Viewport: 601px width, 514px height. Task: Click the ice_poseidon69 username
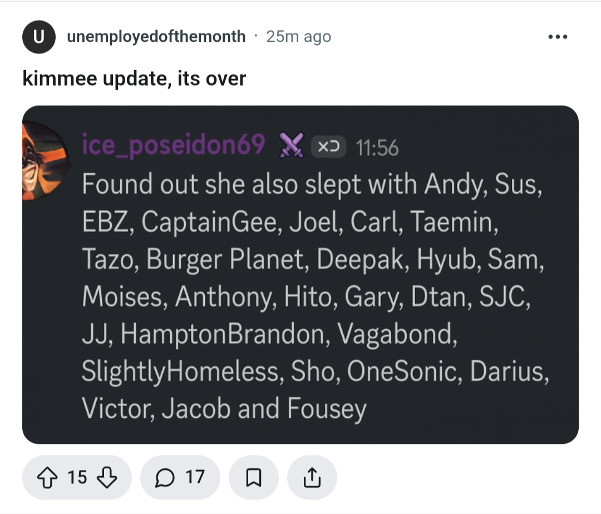(x=173, y=146)
